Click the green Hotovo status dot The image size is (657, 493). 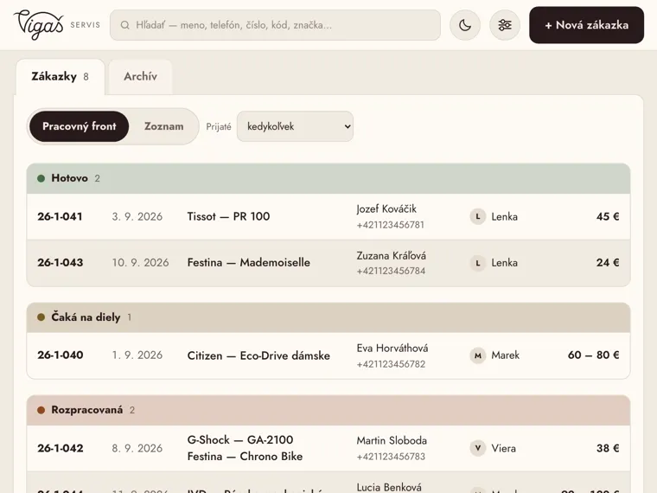tap(41, 178)
